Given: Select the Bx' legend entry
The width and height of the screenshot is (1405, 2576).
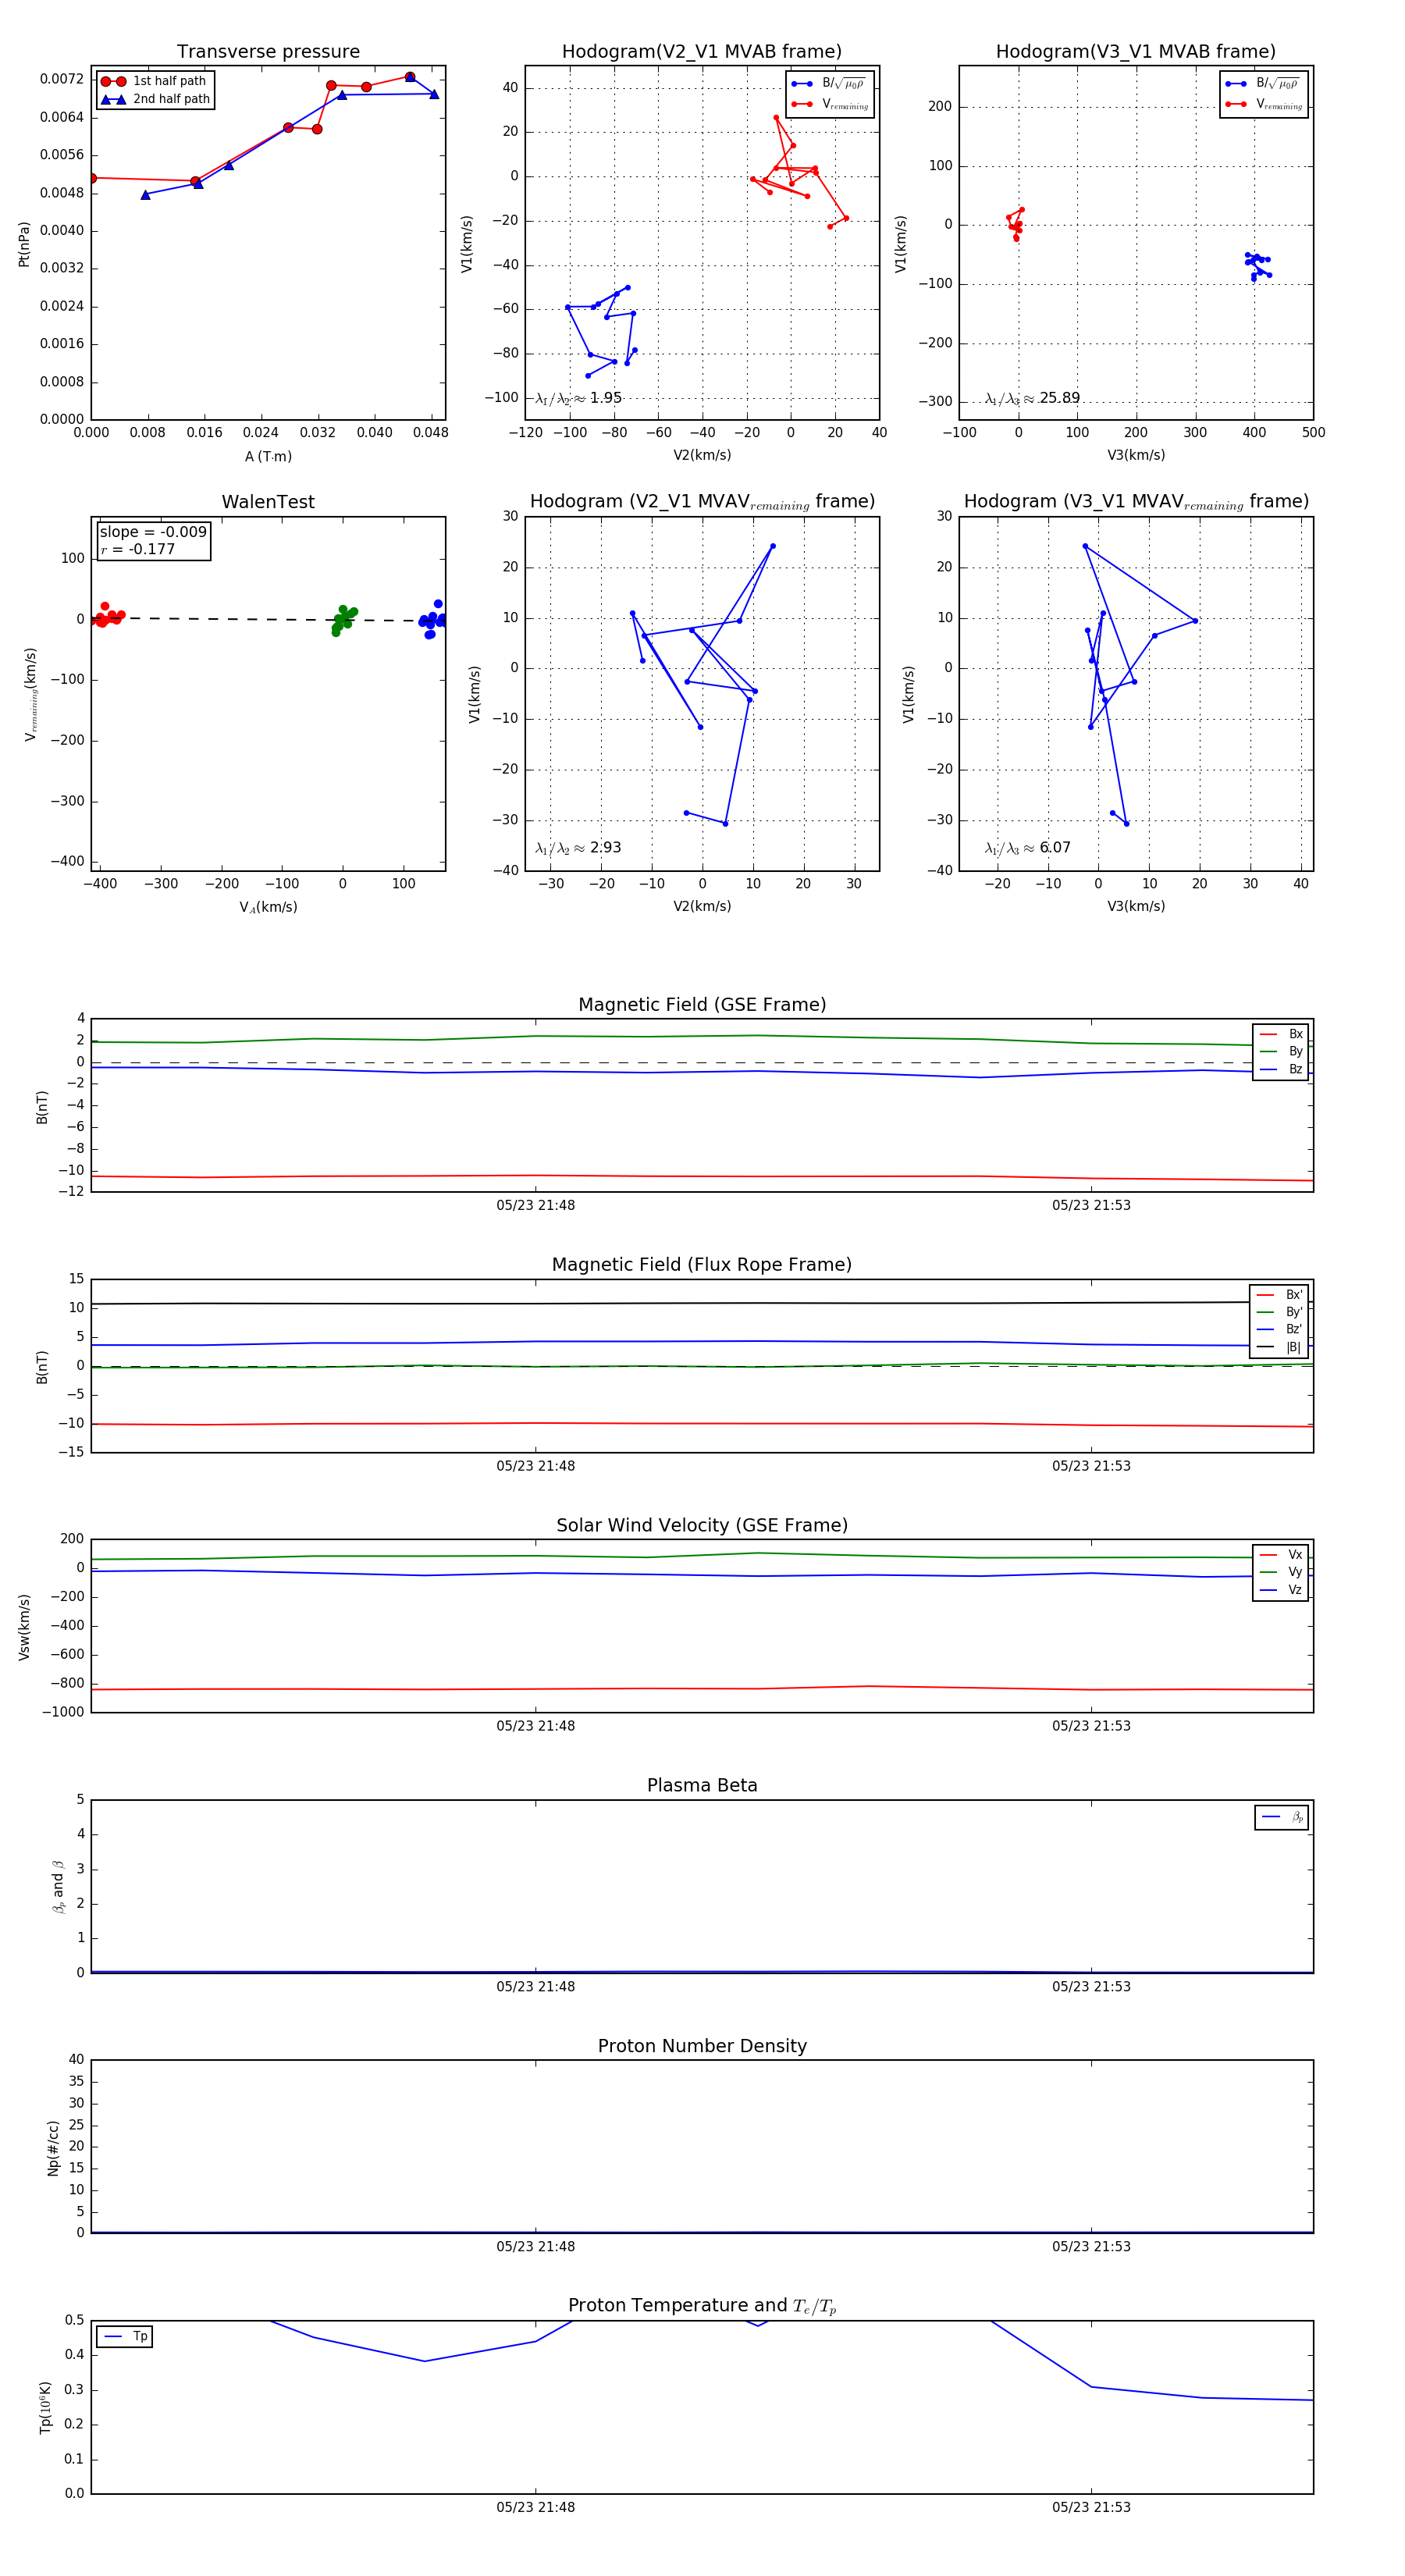Looking at the screenshot, I should point(1279,1295).
